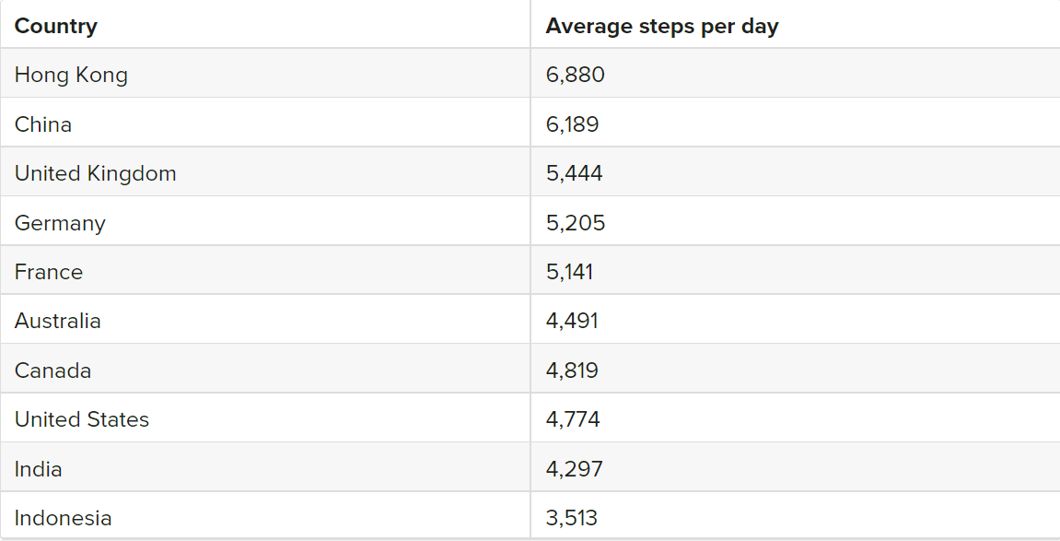Select the 3,513 steps value
The height and width of the screenshot is (541, 1060).
click(572, 518)
